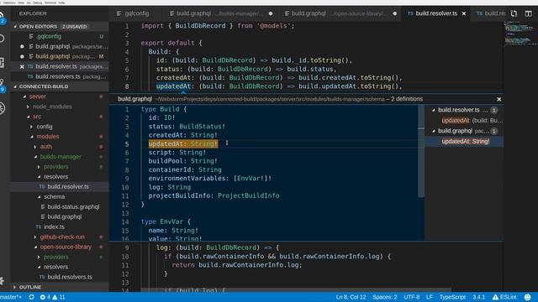
Task: Click the editor horizontal scrollbar at bottom
Action: pyautogui.click(x=296, y=289)
